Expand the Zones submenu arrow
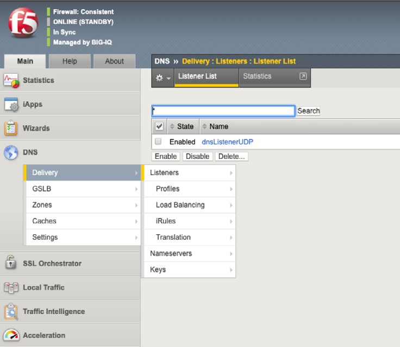400x347 pixels. coord(136,205)
